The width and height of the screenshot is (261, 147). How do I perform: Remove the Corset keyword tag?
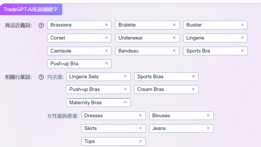click(x=107, y=38)
